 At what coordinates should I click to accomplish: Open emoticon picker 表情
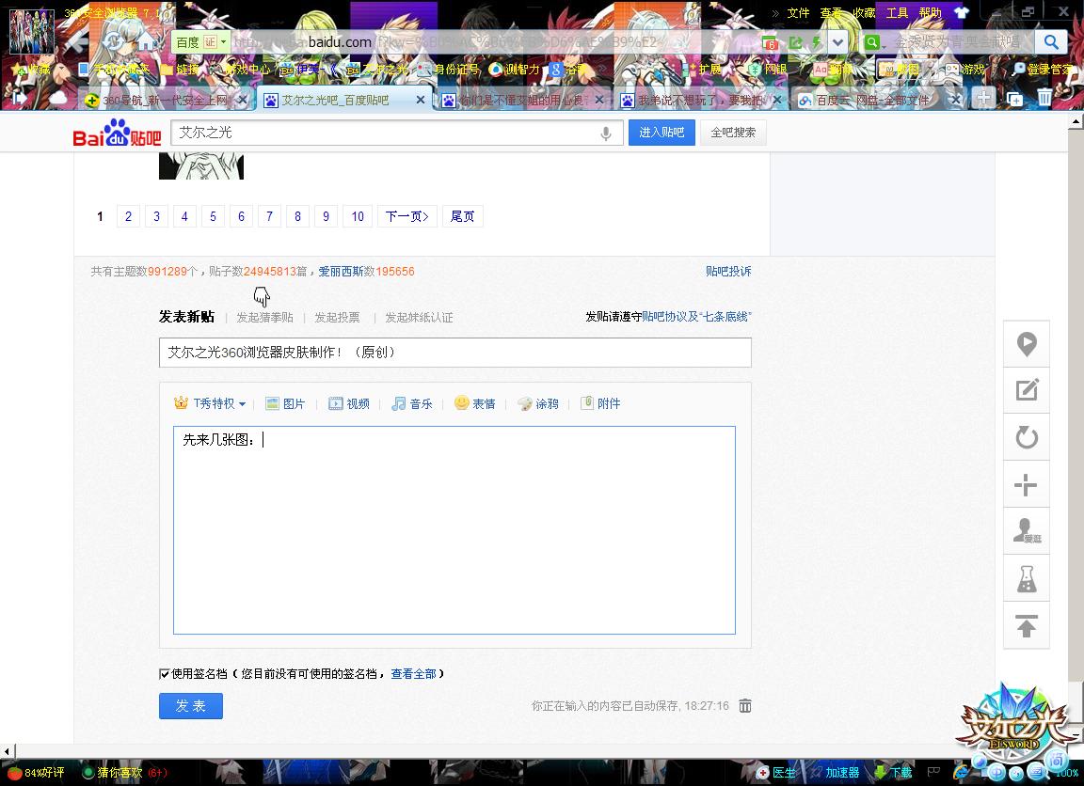point(475,403)
